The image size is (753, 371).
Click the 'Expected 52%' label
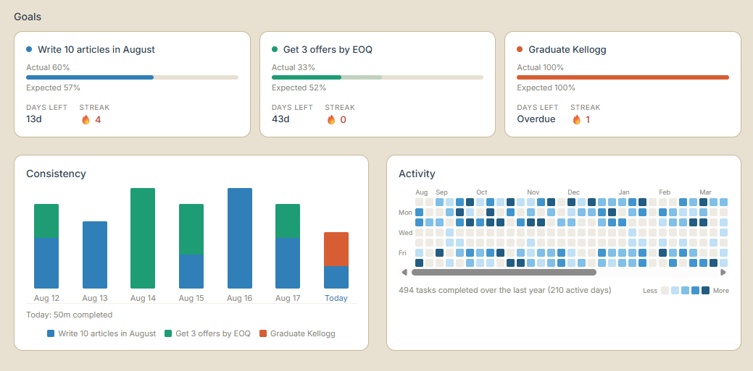(x=299, y=88)
